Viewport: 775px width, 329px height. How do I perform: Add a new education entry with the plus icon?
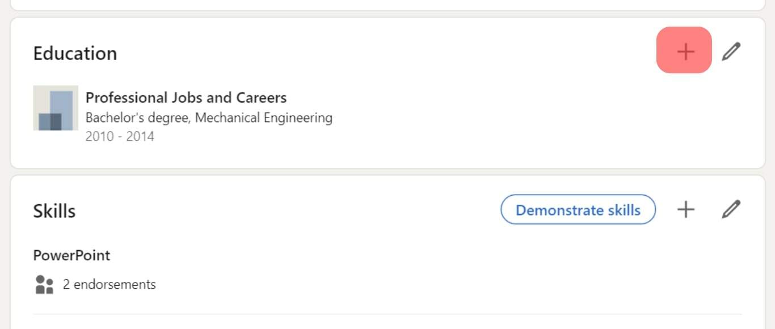684,51
